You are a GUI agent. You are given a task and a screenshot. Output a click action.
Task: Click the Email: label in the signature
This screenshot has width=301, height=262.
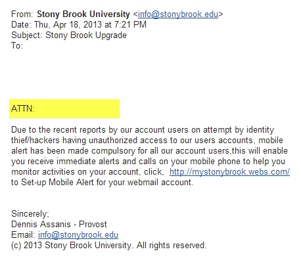(x=23, y=235)
